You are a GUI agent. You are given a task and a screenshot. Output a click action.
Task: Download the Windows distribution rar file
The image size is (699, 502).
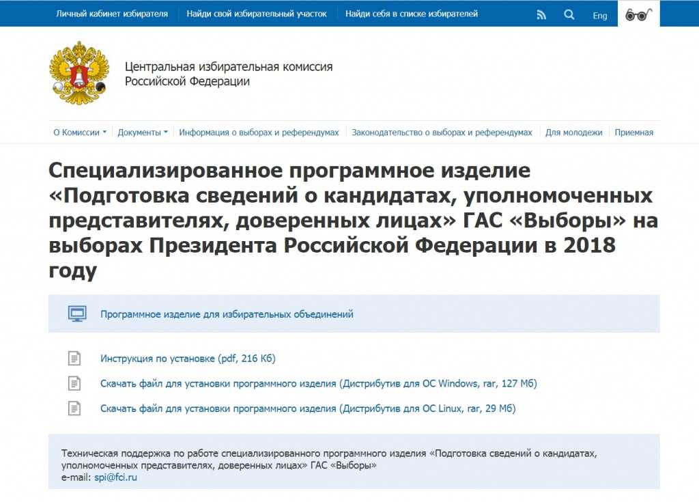[x=318, y=383]
